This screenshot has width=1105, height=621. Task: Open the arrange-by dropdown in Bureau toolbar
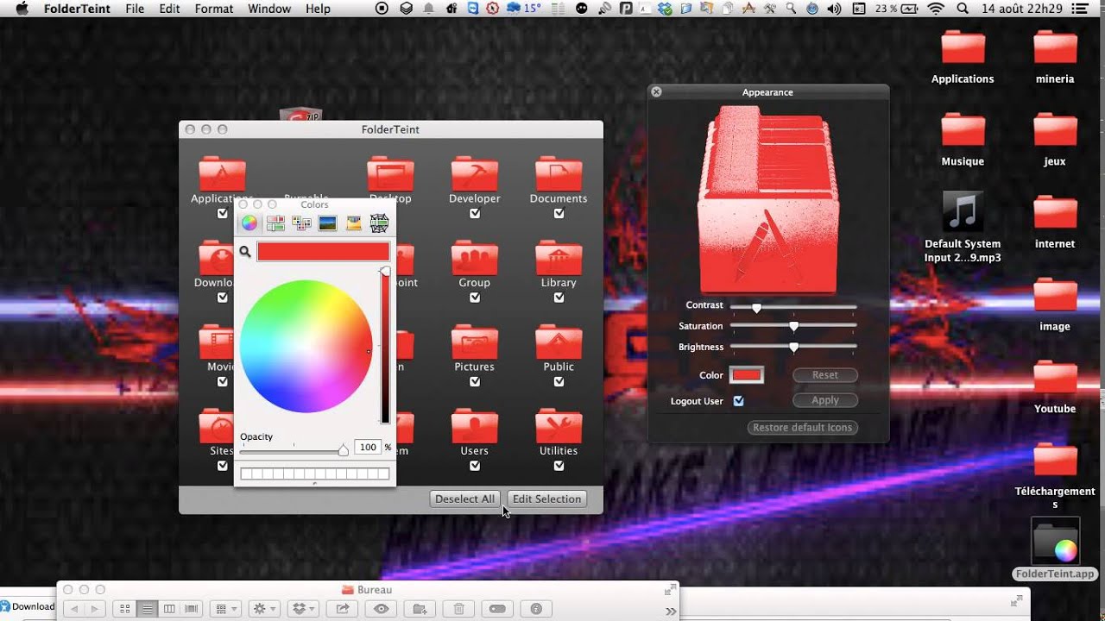click(226, 609)
